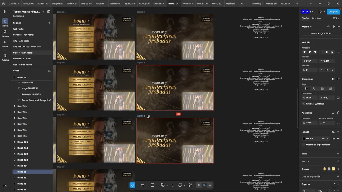Open the Figma main menu logo
The image size is (342, 192).
coord(5,12)
